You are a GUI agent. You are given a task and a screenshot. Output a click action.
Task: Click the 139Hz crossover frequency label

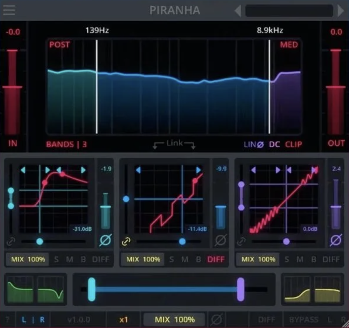pos(97,30)
